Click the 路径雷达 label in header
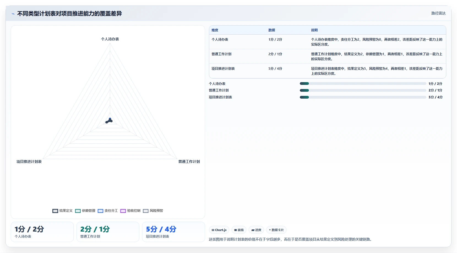This screenshot has height=253, width=457. [x=438, y=13]
